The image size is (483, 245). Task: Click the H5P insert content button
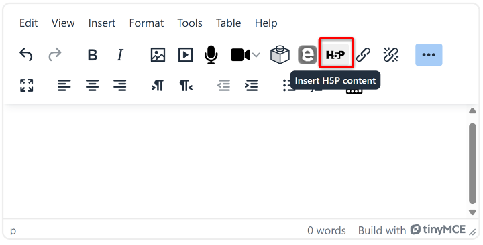pyautogui.click(x=336, y=55)
